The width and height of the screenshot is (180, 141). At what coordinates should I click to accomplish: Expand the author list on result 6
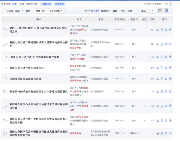click(x=80, y=95)
